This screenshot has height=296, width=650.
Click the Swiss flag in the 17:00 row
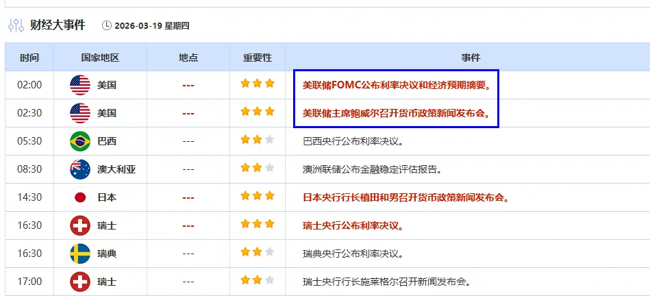[x=80, y=282]
